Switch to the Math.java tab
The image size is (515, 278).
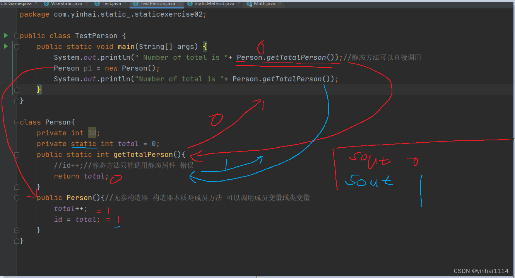pyautogui.click(x=265, y=3)
